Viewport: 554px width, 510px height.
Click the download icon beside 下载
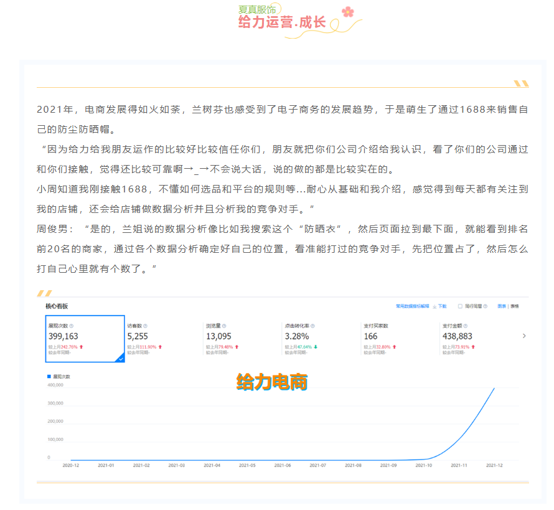tap(434, 306)
